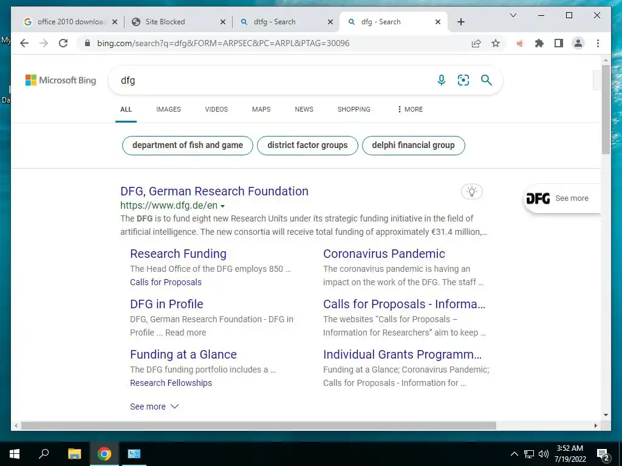The image size is (622, 466).
Task: Click the browser forward arrow
Action: [x=44, y=43]
